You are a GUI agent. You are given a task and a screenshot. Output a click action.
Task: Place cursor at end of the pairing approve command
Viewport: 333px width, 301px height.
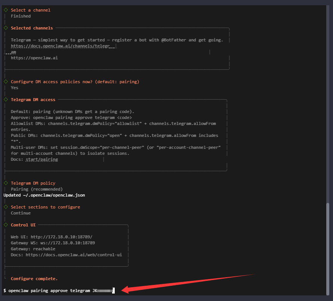[x=114, y=291]
